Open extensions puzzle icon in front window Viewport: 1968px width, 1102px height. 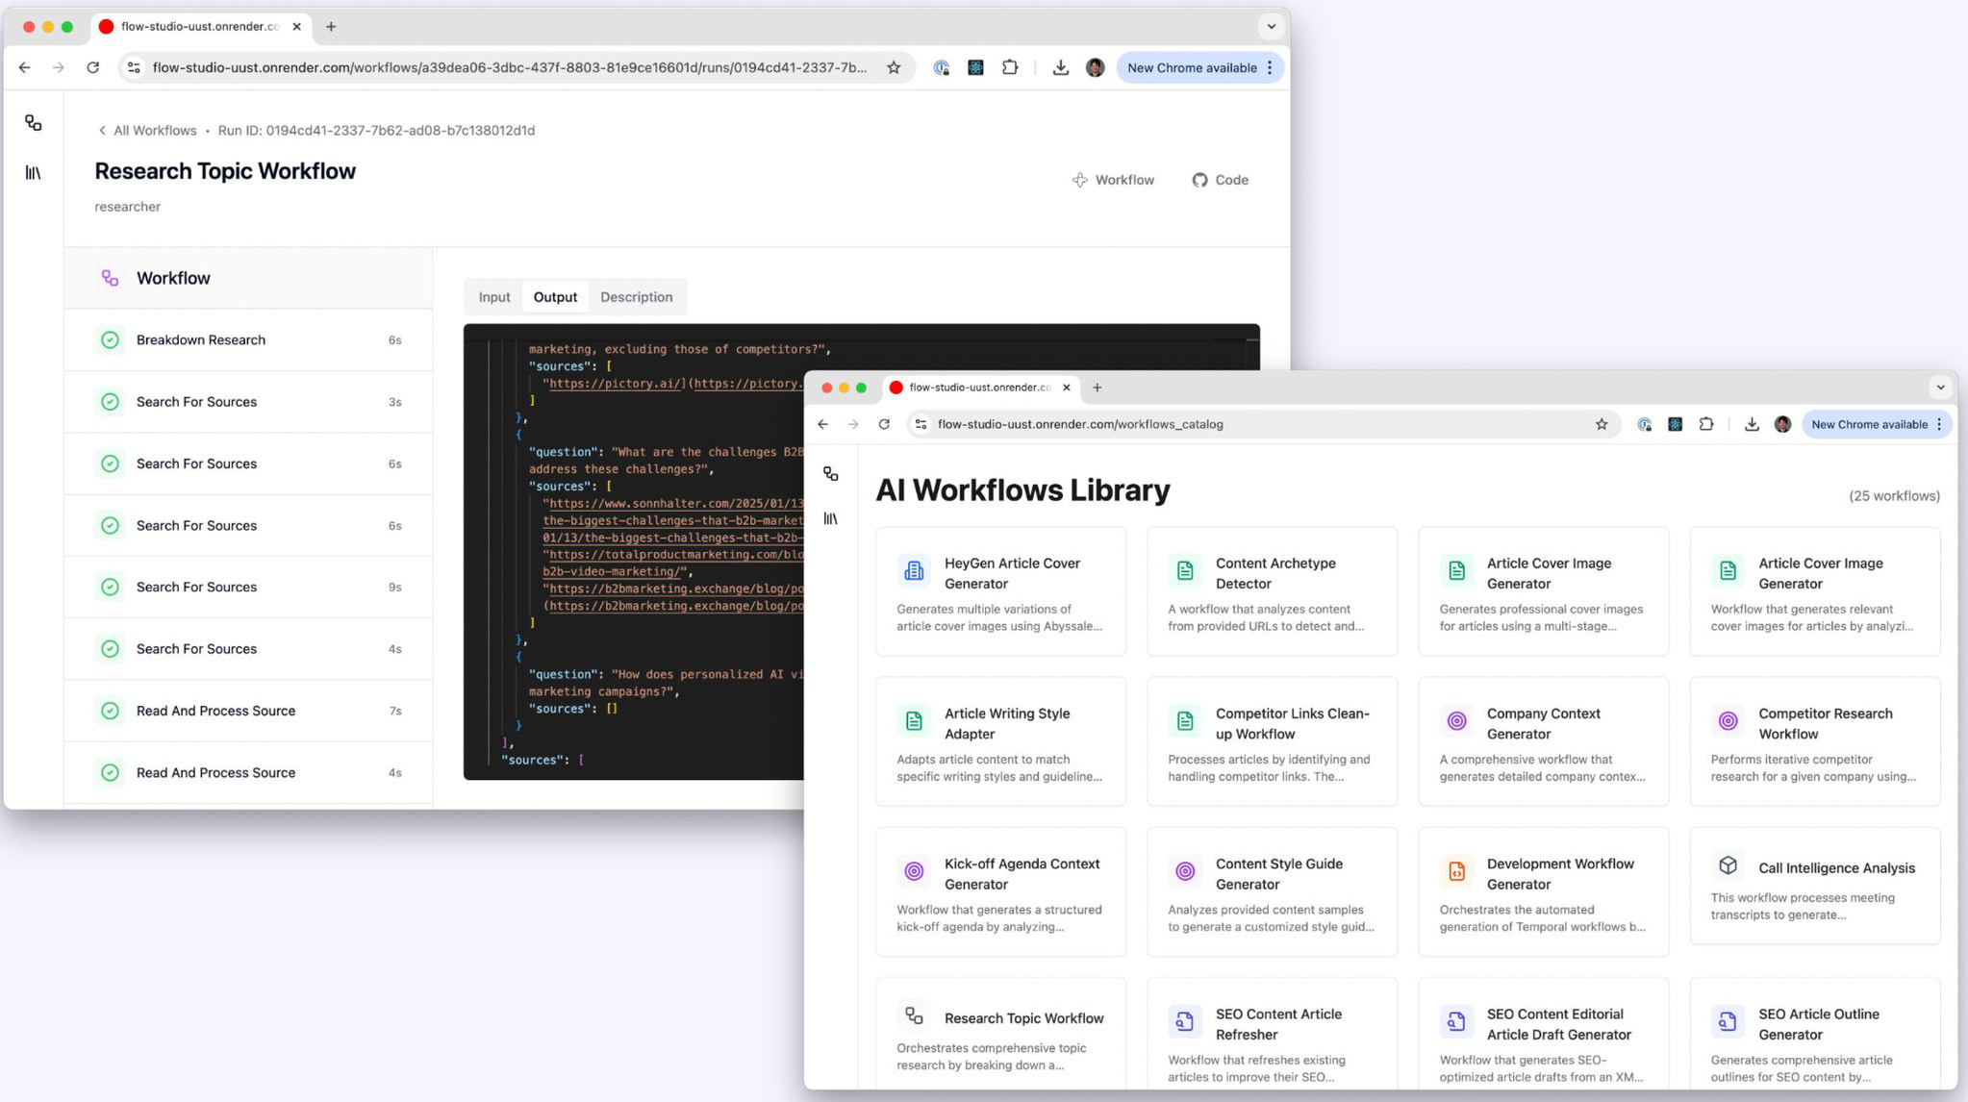pos(1706,424)
